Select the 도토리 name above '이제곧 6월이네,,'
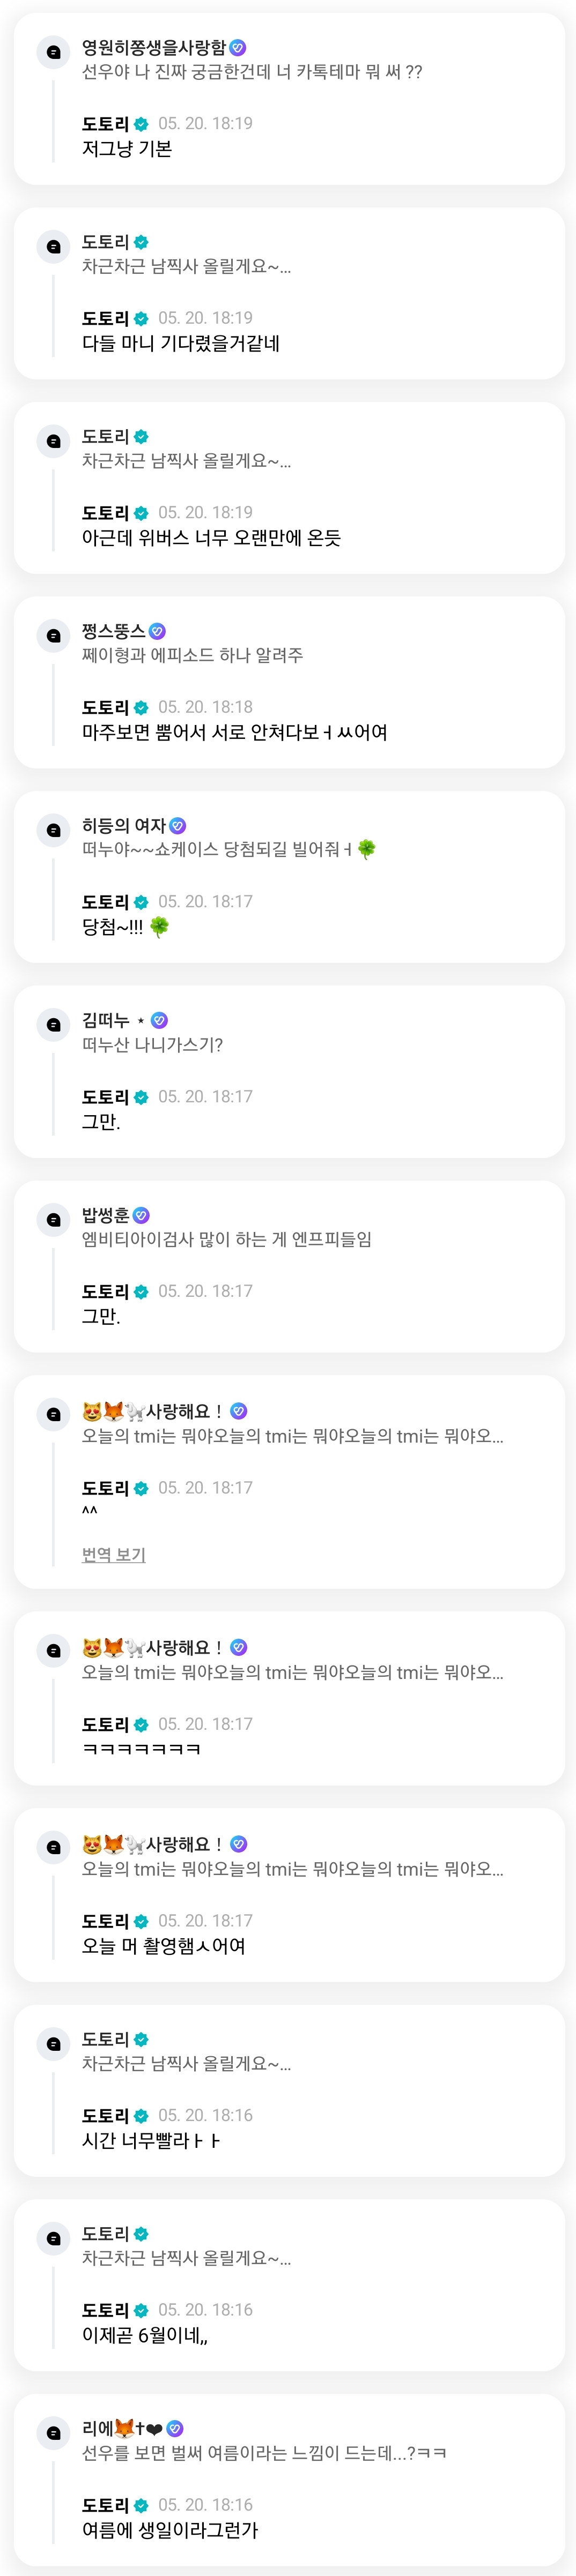Viewport: 576px width, 2576px height. [105, 2310]
